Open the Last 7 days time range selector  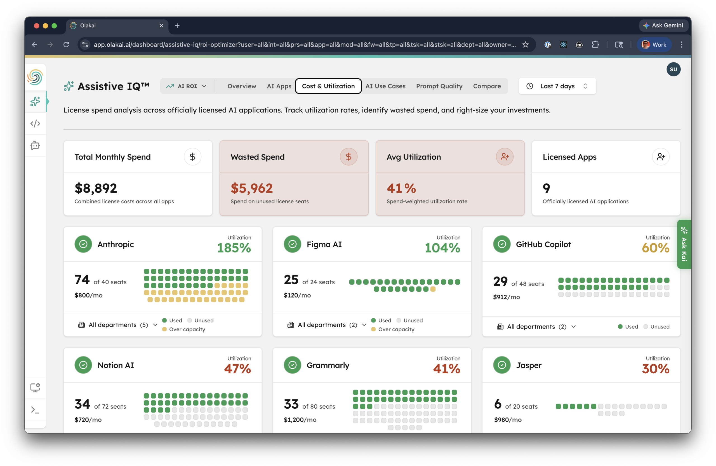557,86
